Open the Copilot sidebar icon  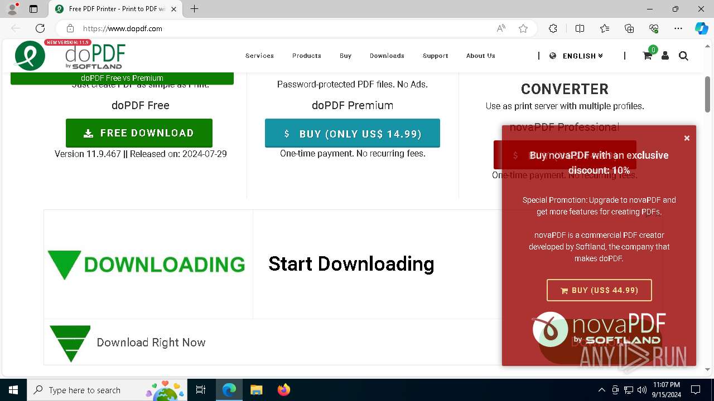[701, 28]
